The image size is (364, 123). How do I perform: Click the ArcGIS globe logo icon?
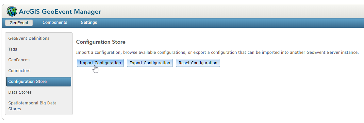[x=12, y=11]
